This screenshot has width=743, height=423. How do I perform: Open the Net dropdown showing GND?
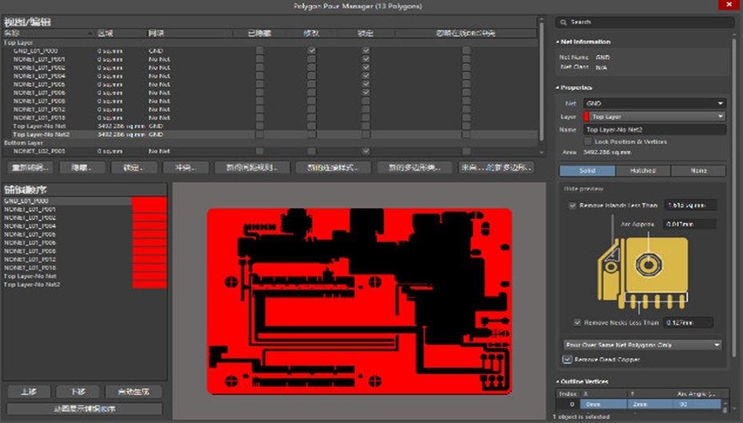coord(654,103)
